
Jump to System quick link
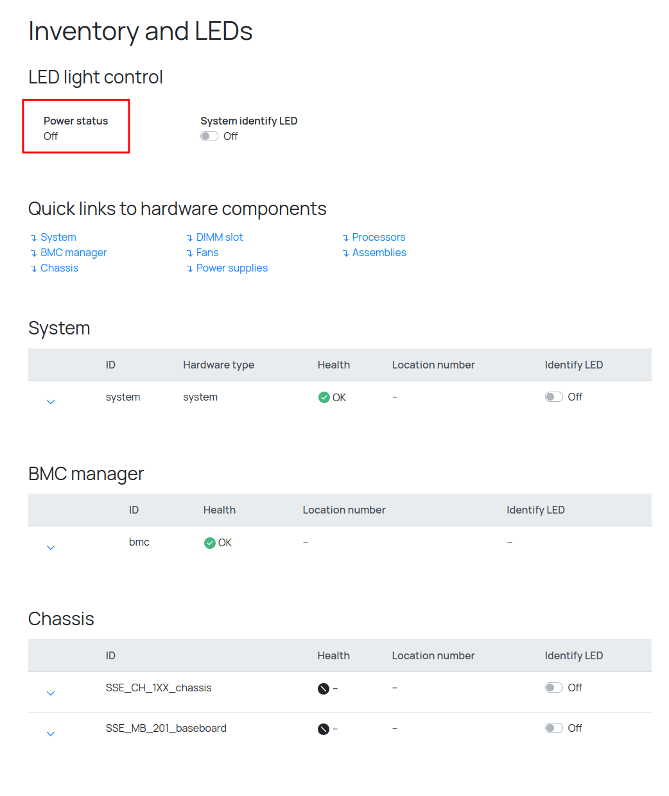(x=58, y=237)
